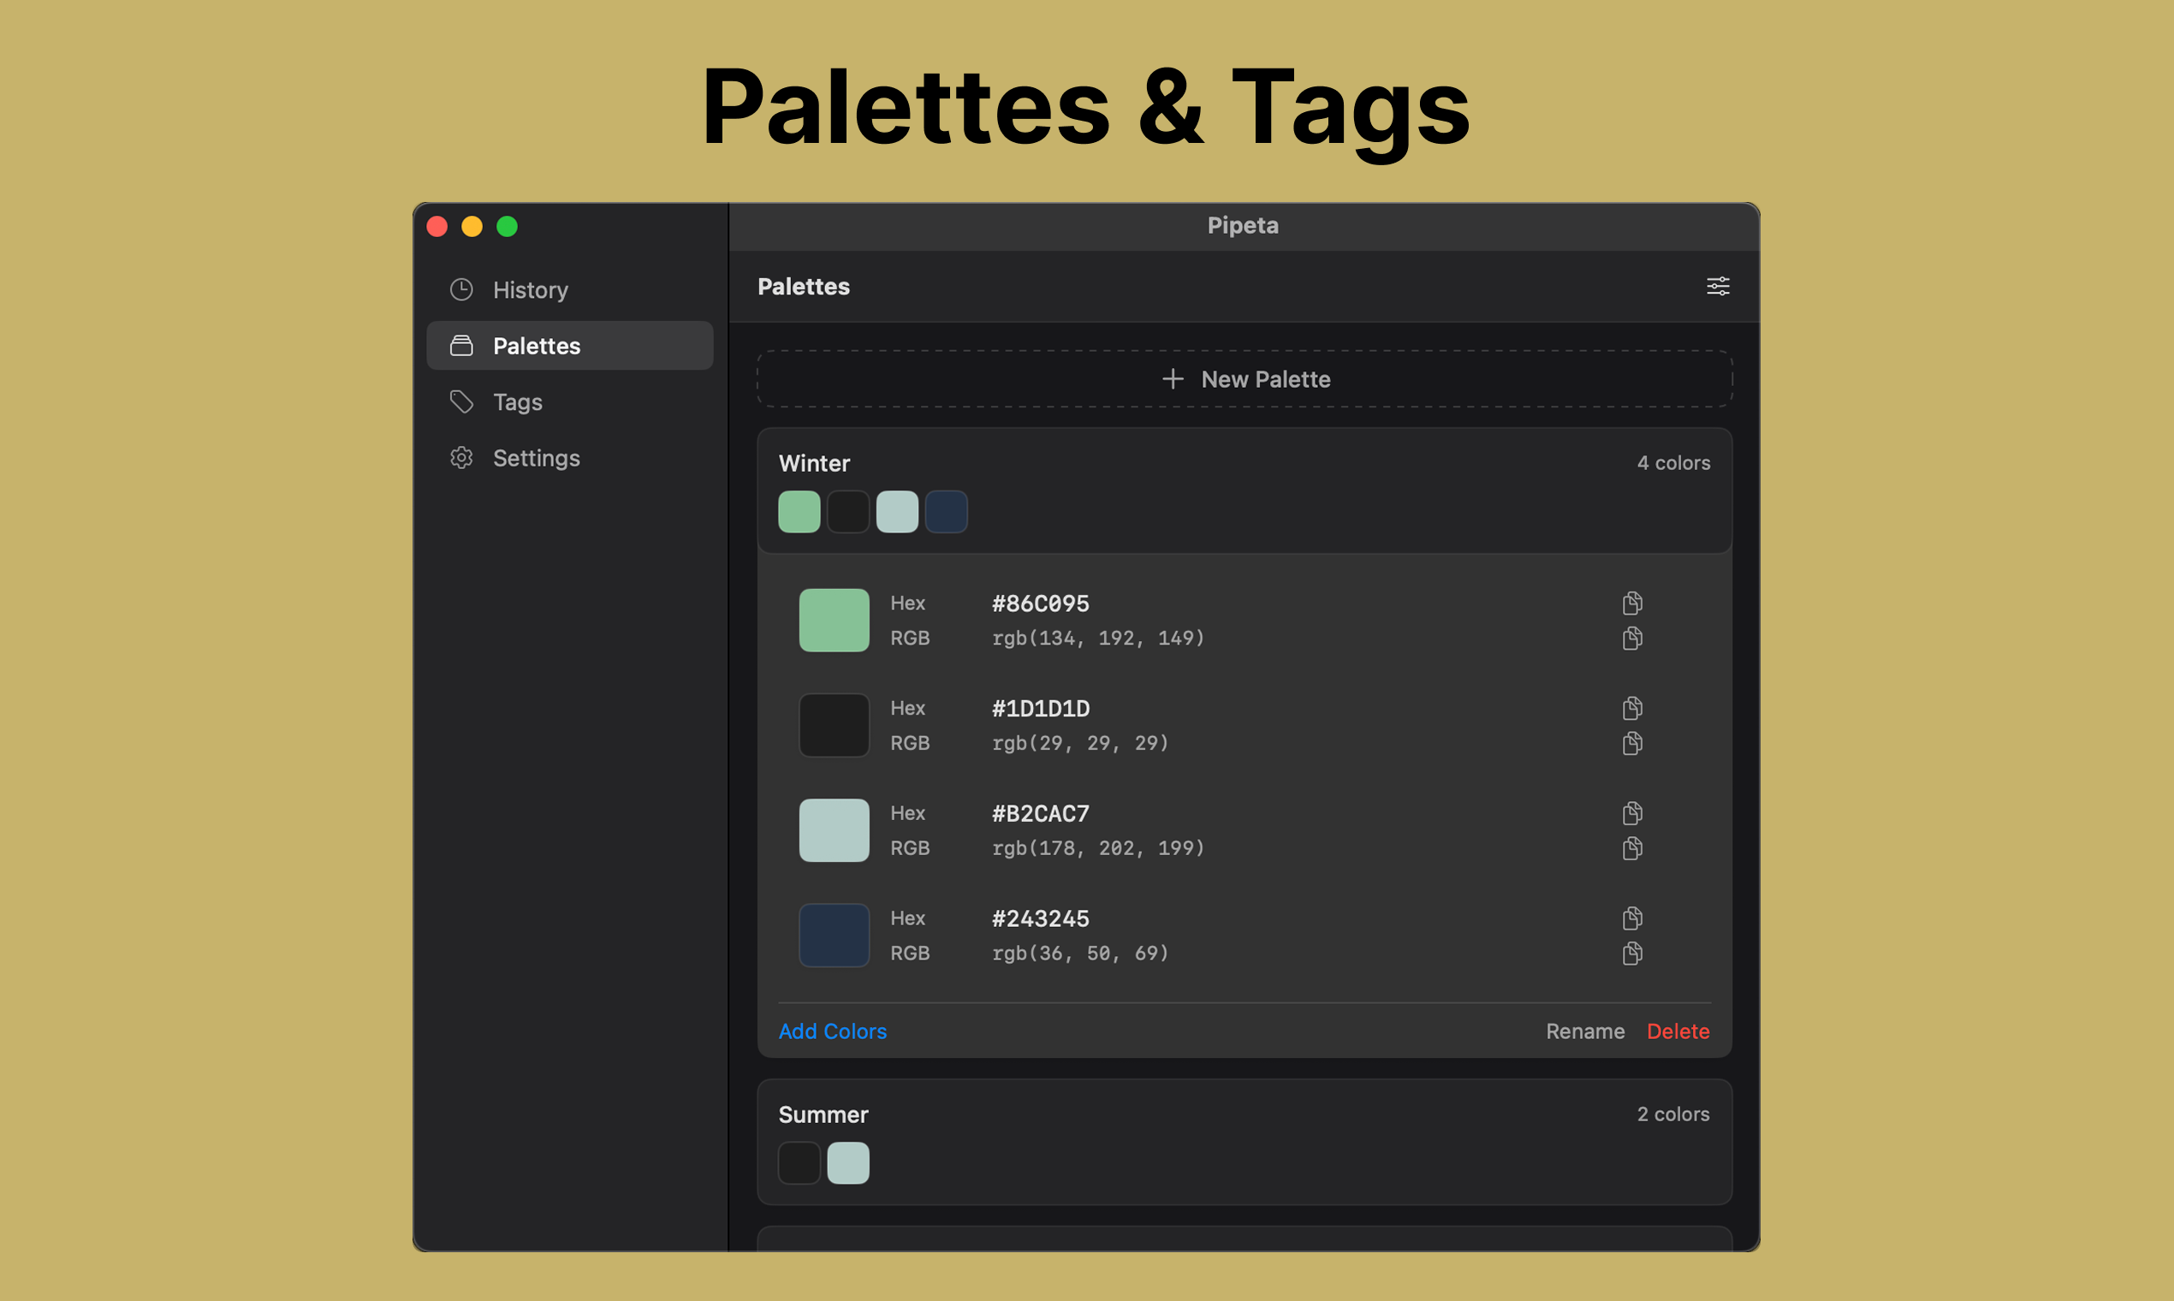This screenshot has width=2174, height=1301.
Task: Select the light blue swatch in Summer palette
Action: [x=846, y=1162]
